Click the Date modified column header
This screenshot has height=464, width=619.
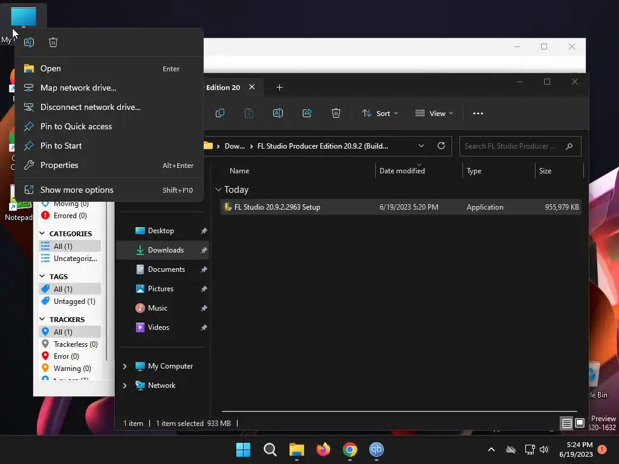pos(402,171)
